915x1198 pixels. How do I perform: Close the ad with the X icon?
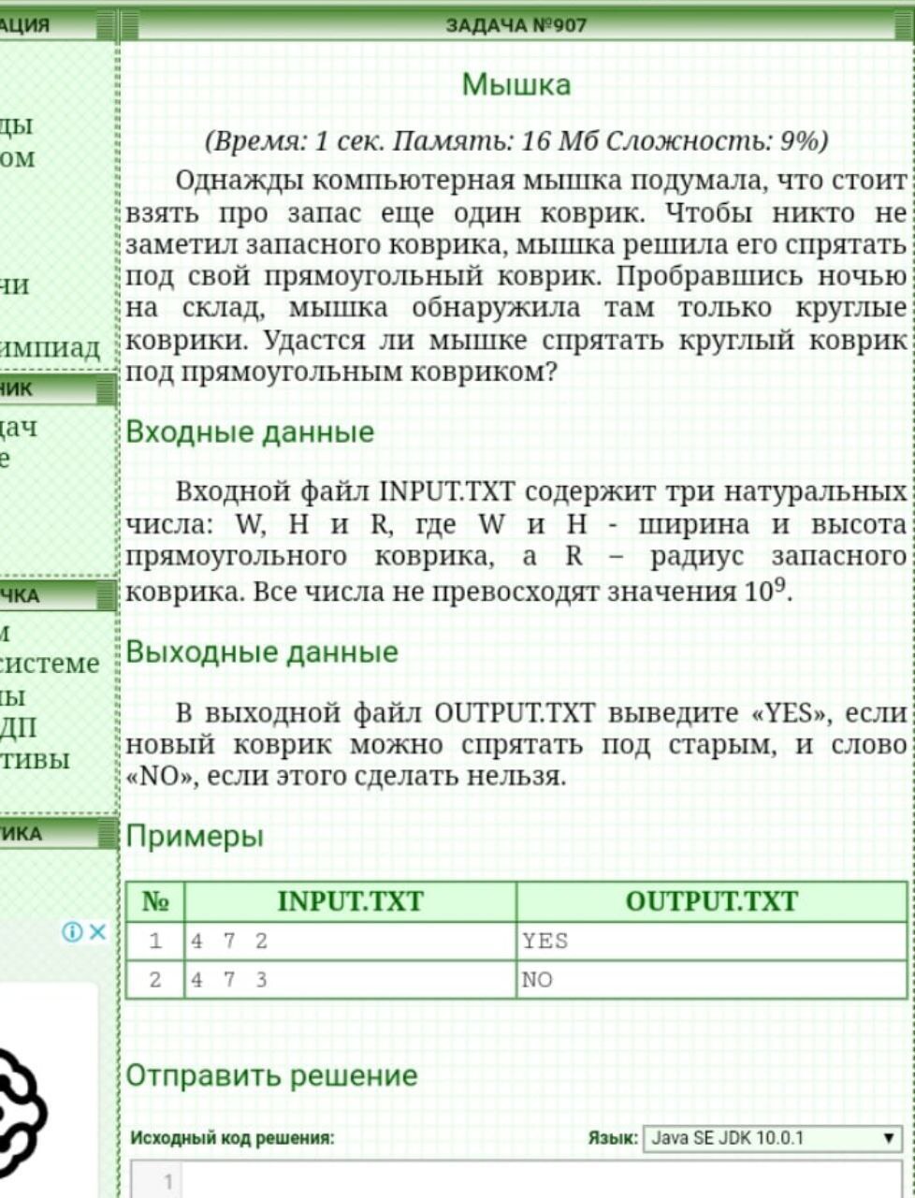pos(98,931)
